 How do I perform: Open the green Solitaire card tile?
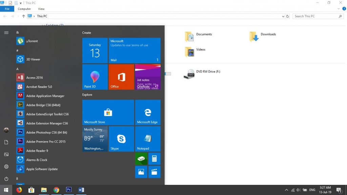141,159
